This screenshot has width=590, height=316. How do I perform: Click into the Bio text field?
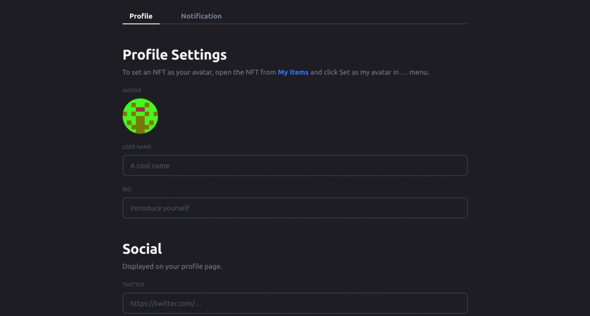(x=295, y=208)
